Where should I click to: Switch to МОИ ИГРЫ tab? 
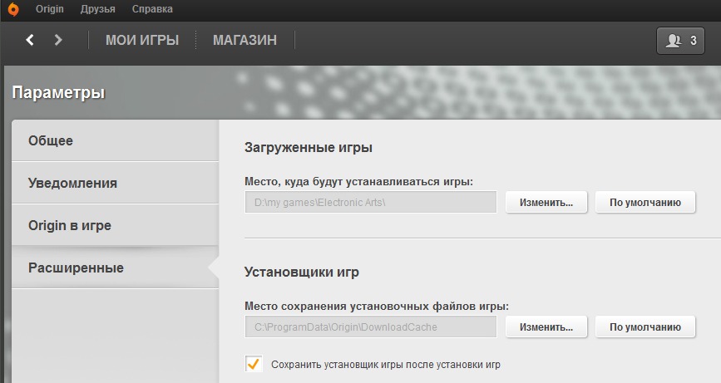point(142,40)
